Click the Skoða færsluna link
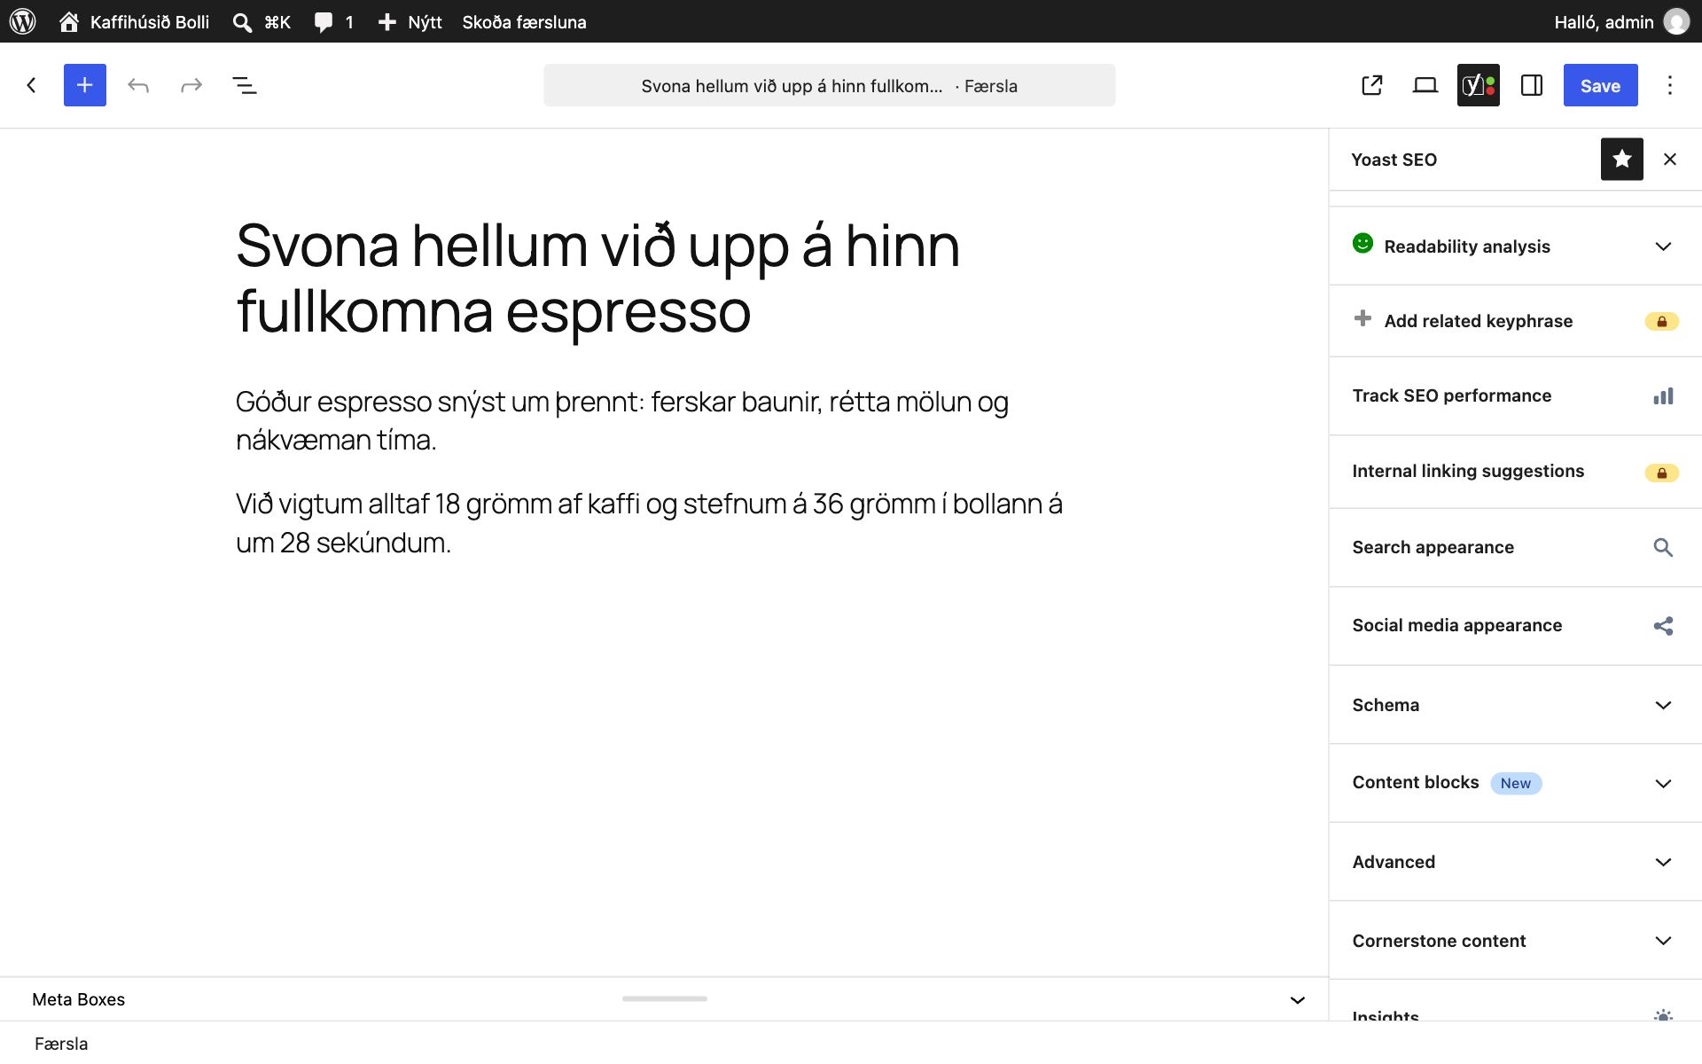 click(524, 21)
